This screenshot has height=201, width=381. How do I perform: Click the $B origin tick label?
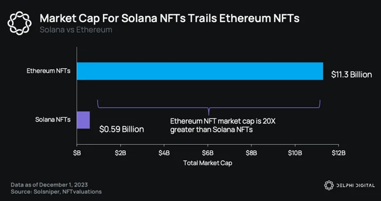click(77, 153)
